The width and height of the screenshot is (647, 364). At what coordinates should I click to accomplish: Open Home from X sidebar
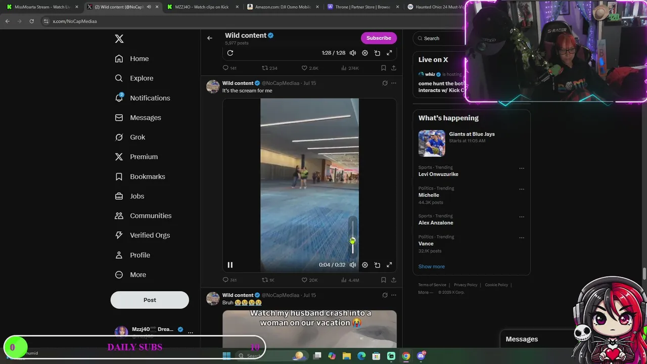(x=132, y=59)
